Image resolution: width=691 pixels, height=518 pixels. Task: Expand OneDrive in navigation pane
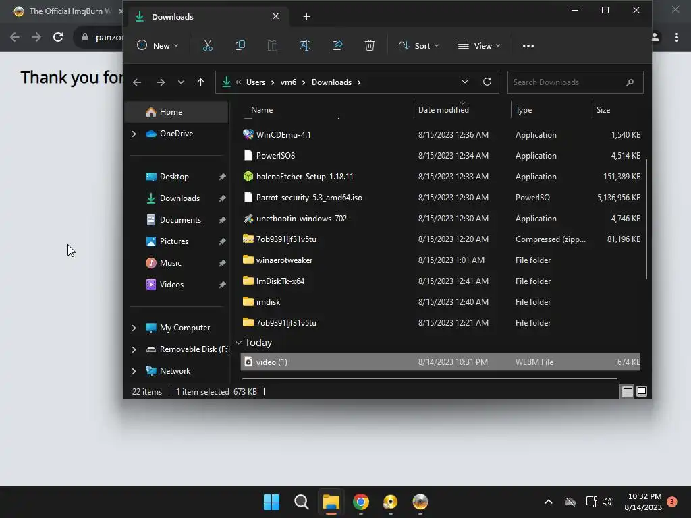click(x=134, y=134)
